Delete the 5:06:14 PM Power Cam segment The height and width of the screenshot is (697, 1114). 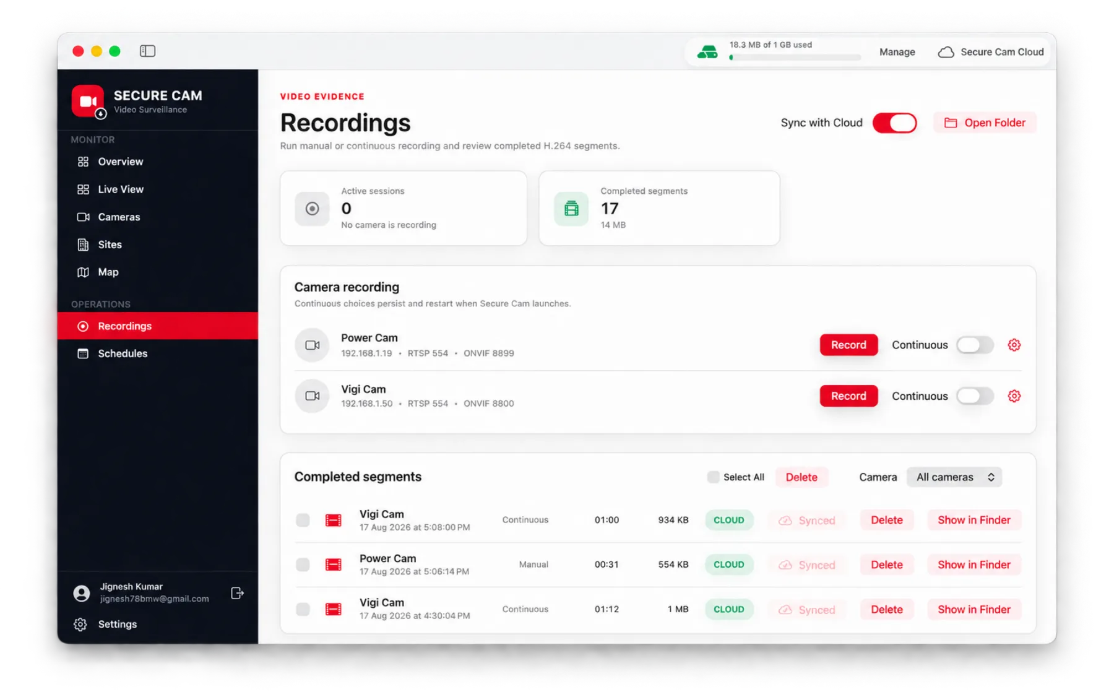(x=887, y=565)
